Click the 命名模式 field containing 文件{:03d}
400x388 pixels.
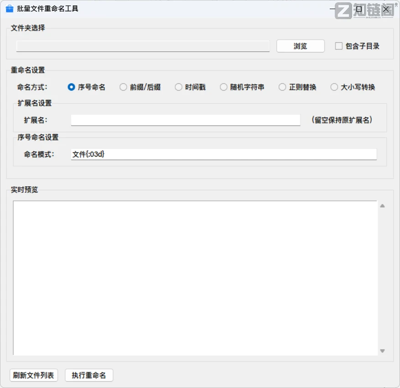pyautogui.click(x=223, y=154)
